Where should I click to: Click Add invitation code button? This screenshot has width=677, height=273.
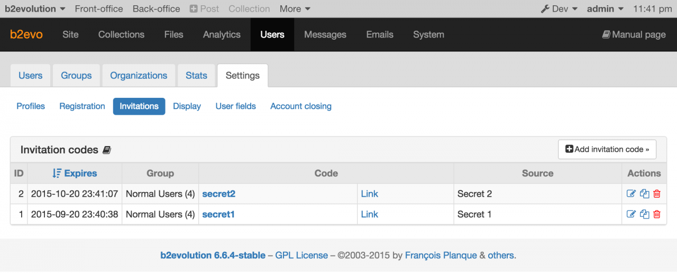pos(607,149)
